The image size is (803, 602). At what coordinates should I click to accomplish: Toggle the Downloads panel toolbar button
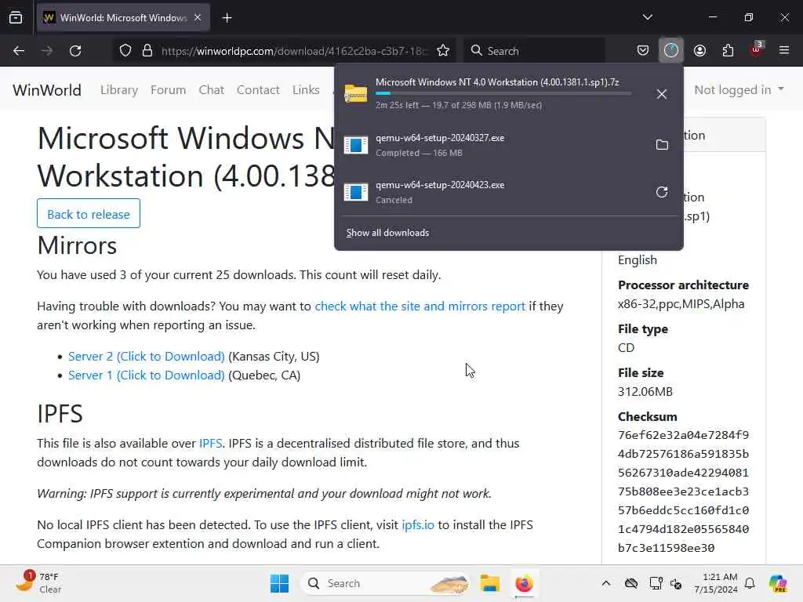pyautogui.click(x=671, y=51)
